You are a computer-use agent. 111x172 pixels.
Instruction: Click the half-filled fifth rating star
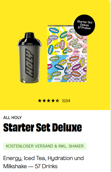(57, 101)
